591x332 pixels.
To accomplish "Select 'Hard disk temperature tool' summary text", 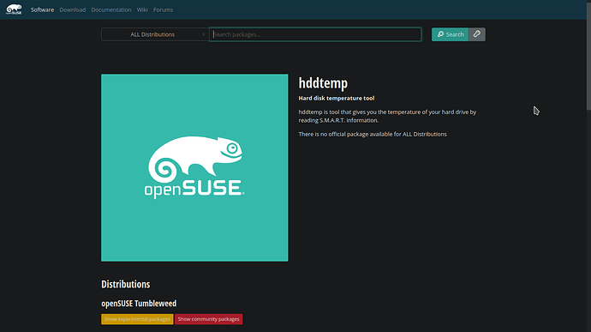I will pos(337,98).
